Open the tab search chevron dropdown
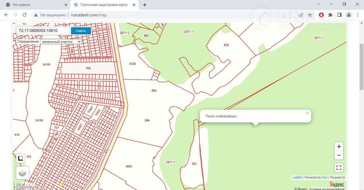The image size is (364, 190). point(318,5)
